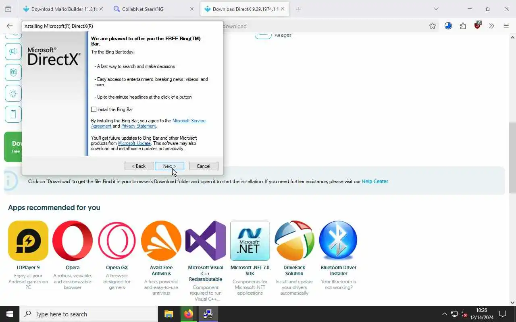Open the installer taskbar icon

click(x=208, y=314)
